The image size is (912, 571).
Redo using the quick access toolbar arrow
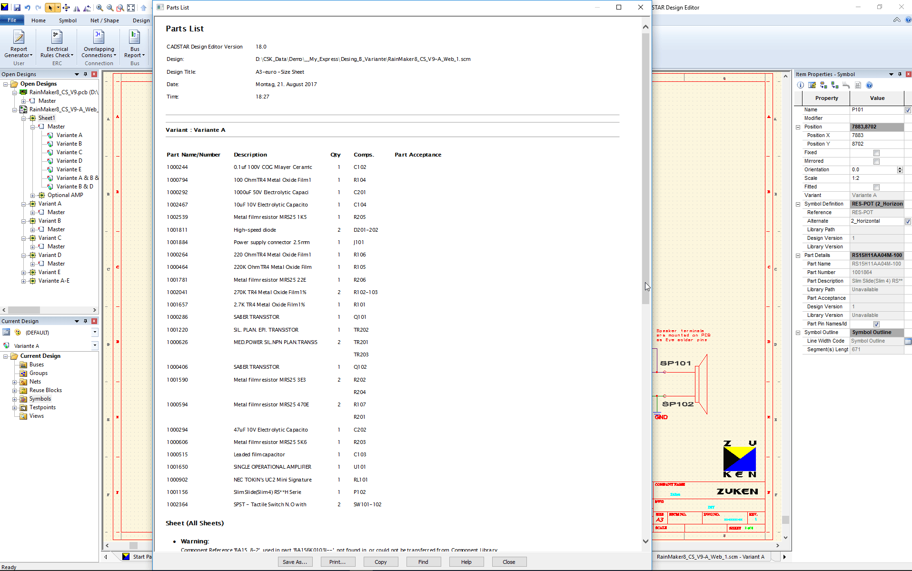(x=38, y=8)
